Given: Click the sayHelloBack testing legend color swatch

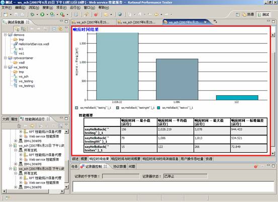Looking at the screenshot, I should (x=76, y=108).
